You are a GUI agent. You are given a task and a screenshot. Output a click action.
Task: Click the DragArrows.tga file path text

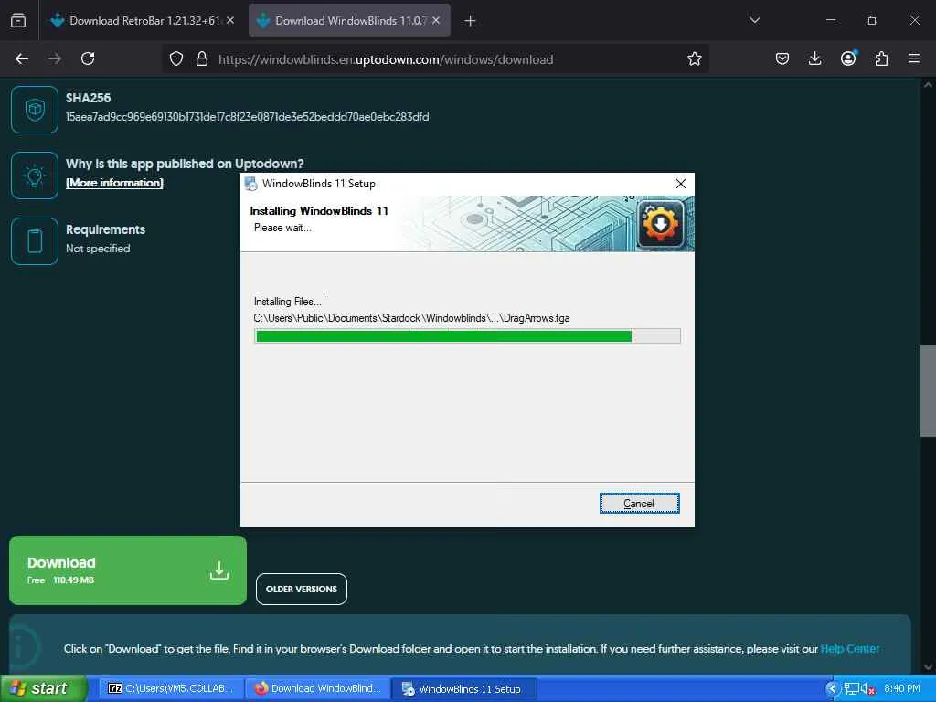point(412,318)
